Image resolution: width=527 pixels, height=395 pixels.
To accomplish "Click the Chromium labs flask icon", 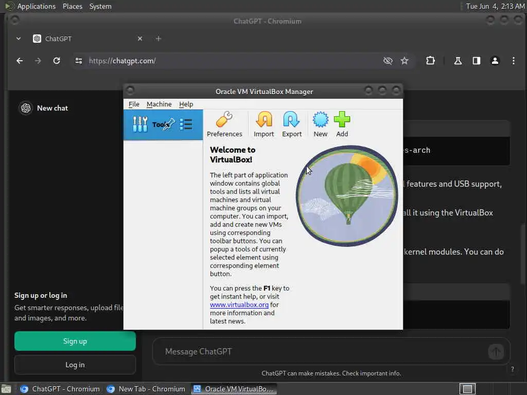I will pos(458,61).
